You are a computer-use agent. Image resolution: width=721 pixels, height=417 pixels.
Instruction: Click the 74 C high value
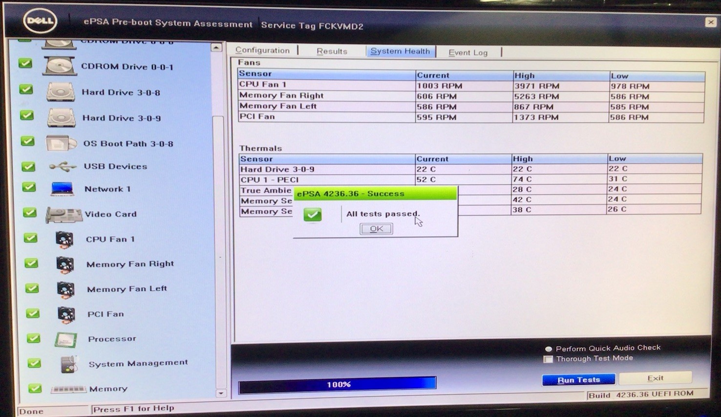click(522, 179)
